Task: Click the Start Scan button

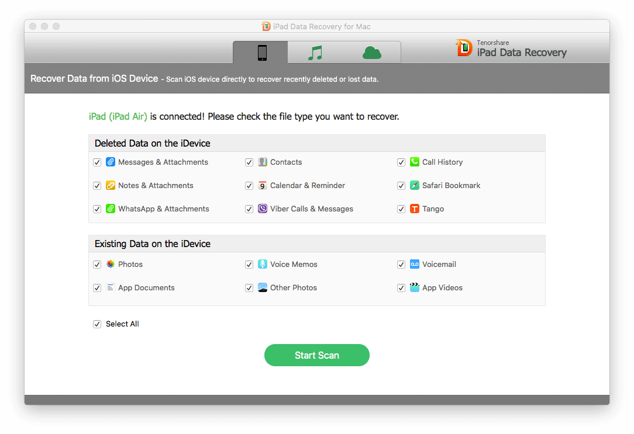Action: [x=316, y=355]
